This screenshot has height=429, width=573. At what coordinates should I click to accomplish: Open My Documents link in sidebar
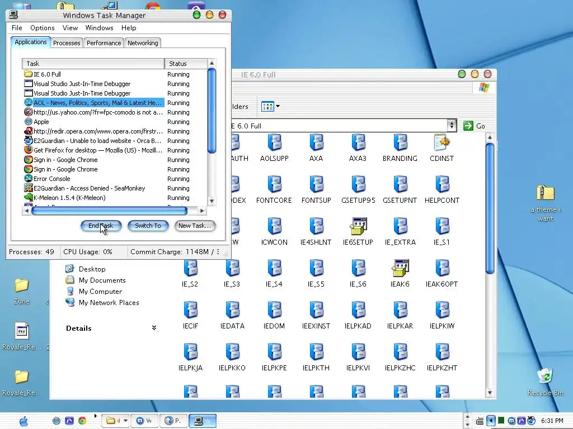pos(102,280)
